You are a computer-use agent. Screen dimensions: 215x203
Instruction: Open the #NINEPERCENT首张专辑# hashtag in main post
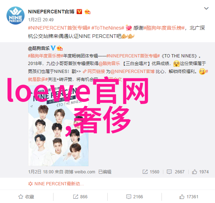59,28
